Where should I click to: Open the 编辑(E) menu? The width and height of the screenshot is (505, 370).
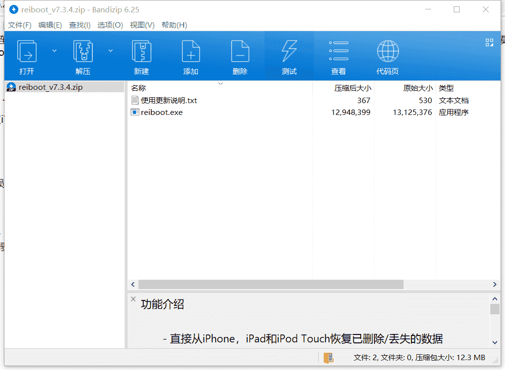[x=50, y=25]
